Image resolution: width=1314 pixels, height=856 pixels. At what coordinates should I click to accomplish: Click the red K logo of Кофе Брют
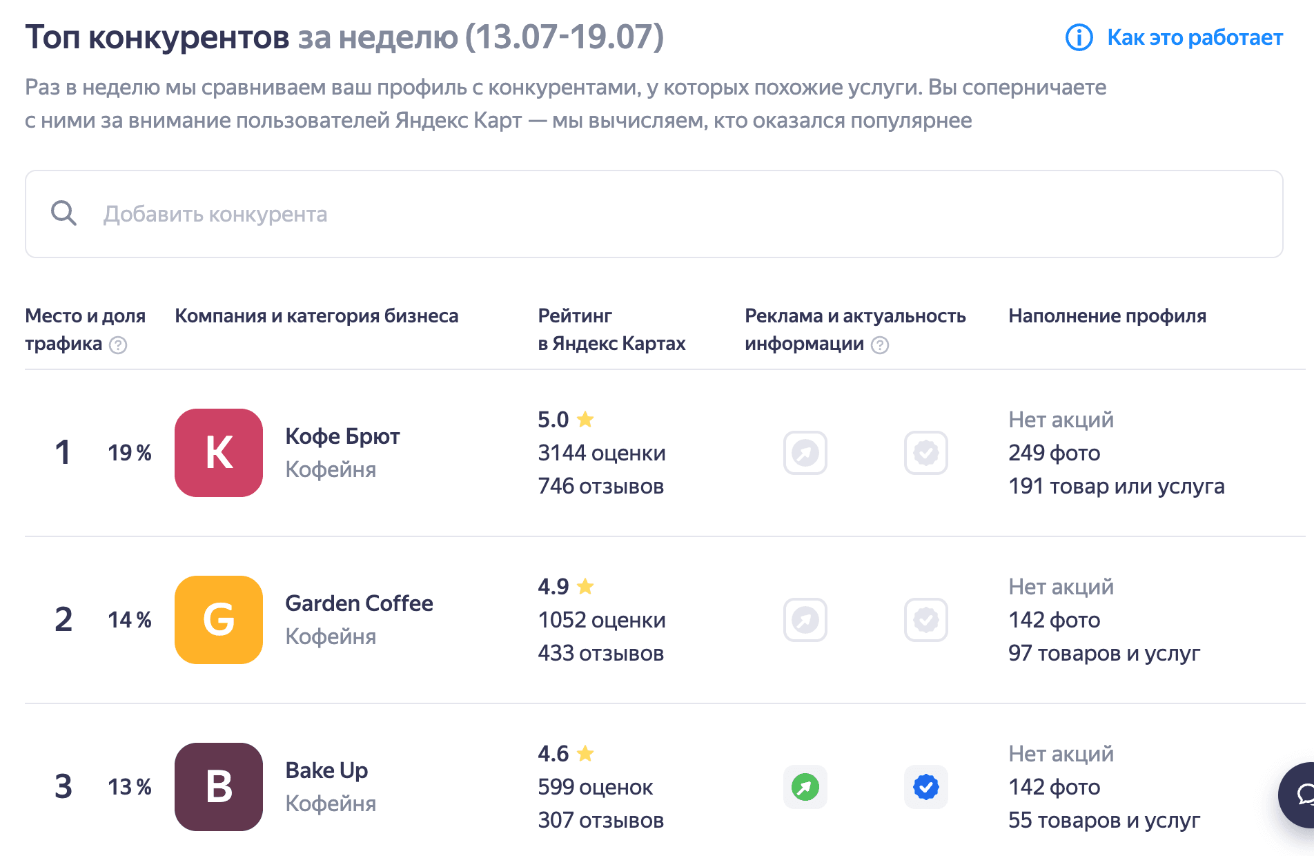pos(219,453)
